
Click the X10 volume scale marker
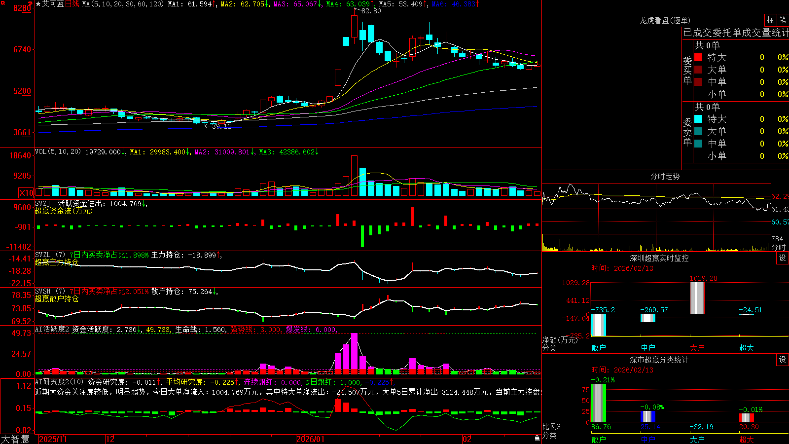coord(26,193)
